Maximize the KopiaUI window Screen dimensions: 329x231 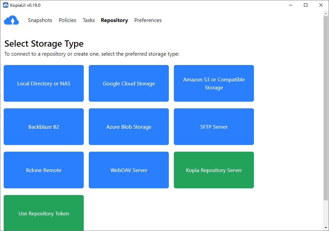(x=305, y=5)
